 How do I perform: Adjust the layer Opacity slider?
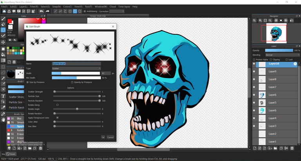point(279,50)
